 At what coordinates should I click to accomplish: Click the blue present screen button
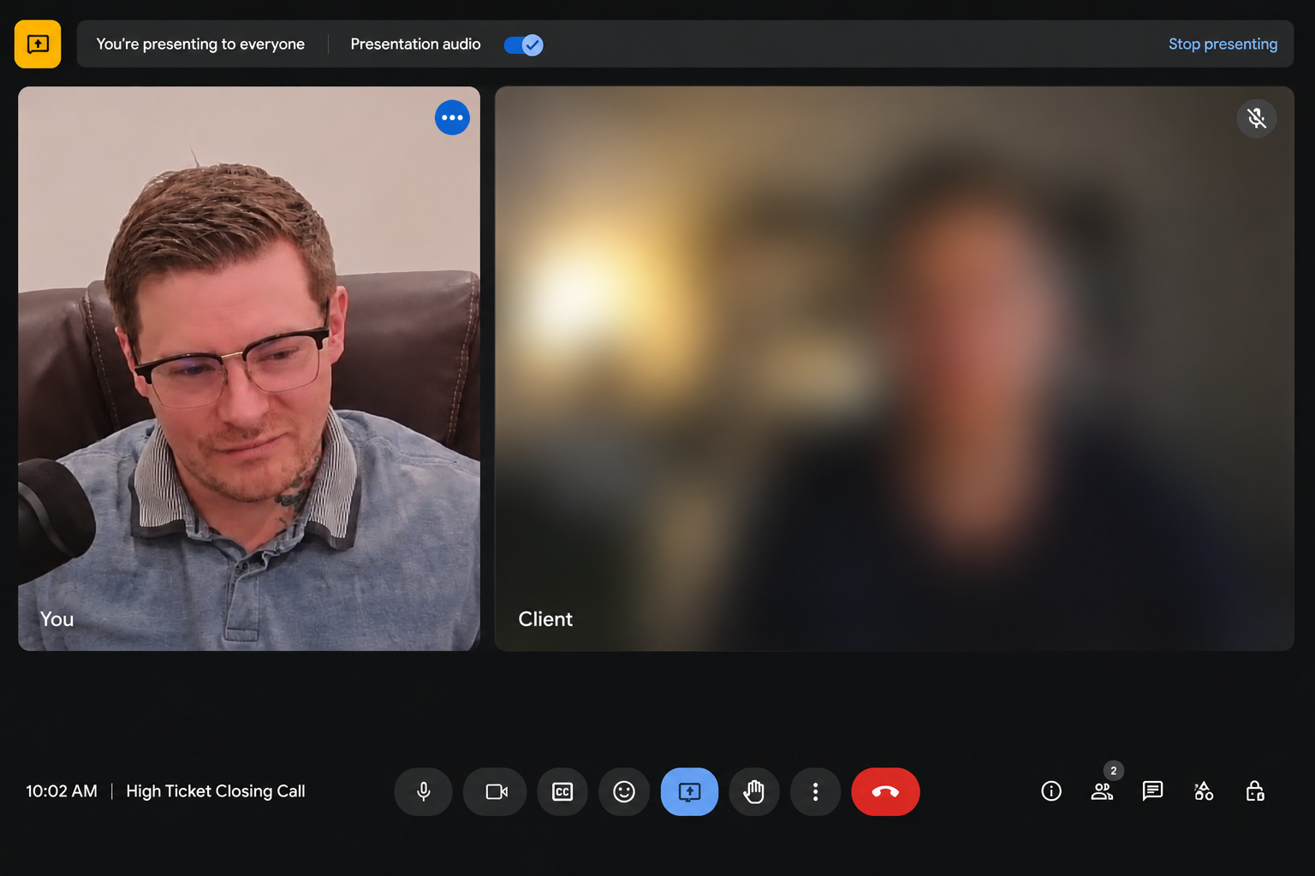click(689, 791)
